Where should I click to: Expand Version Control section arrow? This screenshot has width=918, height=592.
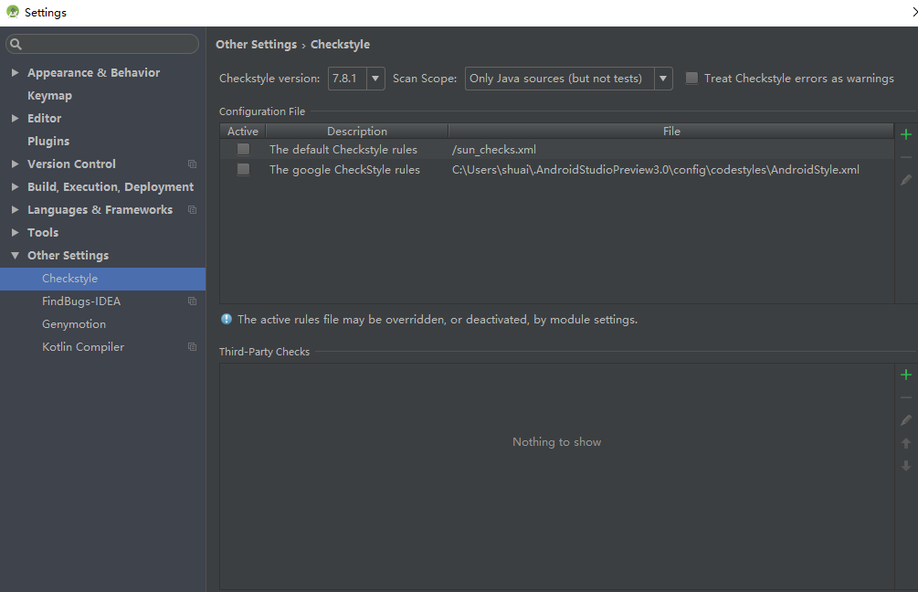(x=16, y=164)
